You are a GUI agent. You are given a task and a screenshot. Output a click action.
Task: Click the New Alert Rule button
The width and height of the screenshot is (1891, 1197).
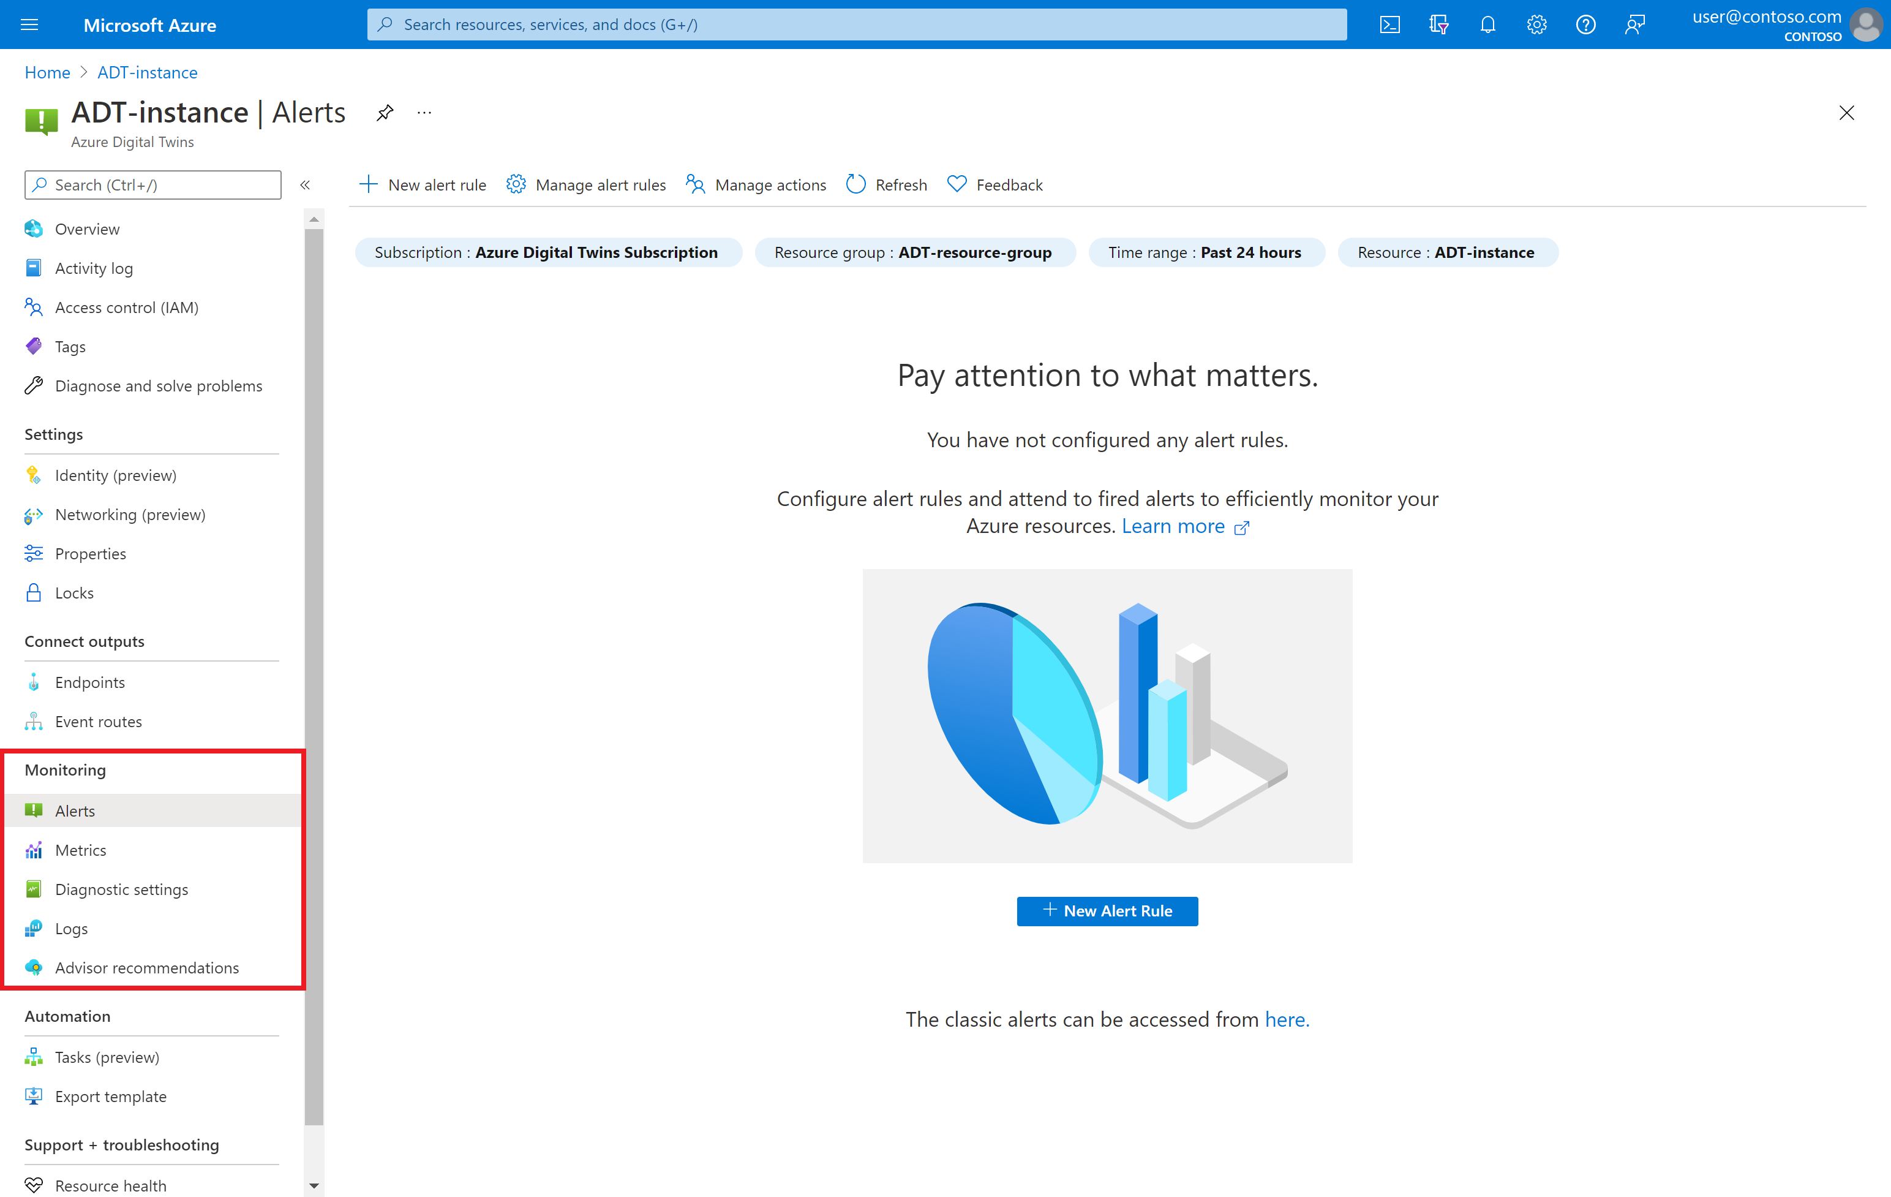(x=1107, y=910)
